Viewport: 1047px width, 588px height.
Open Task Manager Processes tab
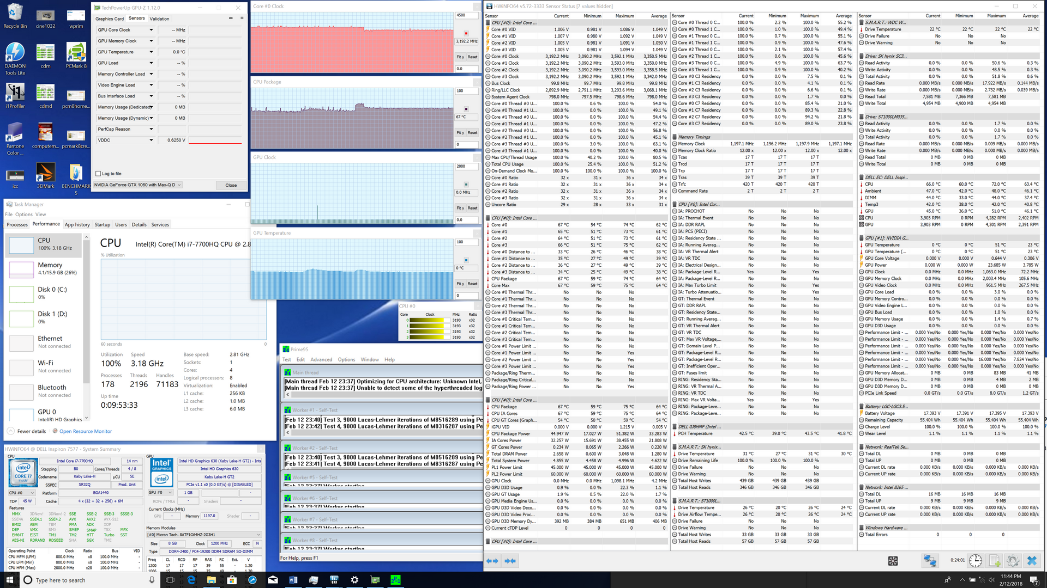(17, 224)
